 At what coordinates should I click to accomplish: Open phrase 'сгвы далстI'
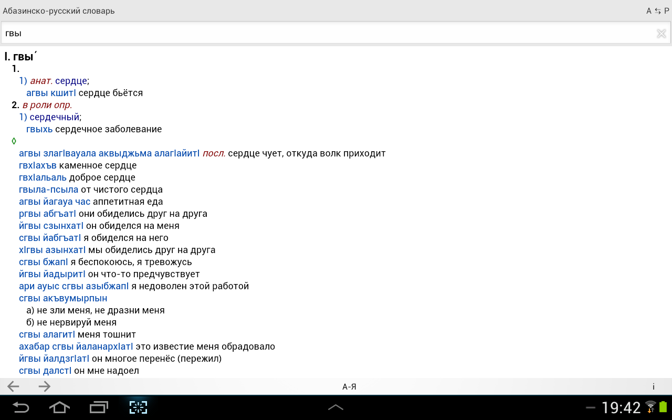(x=45, y=371)
